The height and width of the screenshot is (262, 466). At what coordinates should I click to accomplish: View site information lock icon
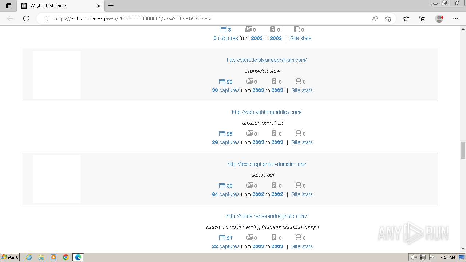point(46,19)
